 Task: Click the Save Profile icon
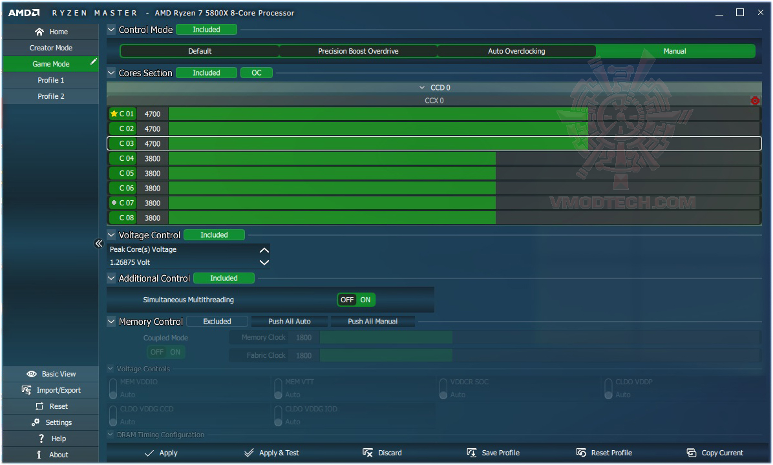point(472,453)
